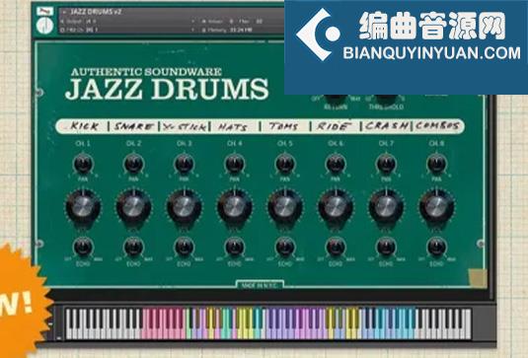The width and height of the screenshot is (528, 358).
Task: Switch to the HATS tab
Action: [233, 126]
